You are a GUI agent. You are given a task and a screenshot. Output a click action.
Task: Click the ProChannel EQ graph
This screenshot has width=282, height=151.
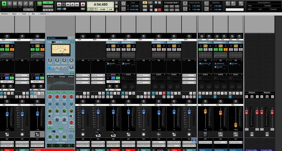(61, 84)
